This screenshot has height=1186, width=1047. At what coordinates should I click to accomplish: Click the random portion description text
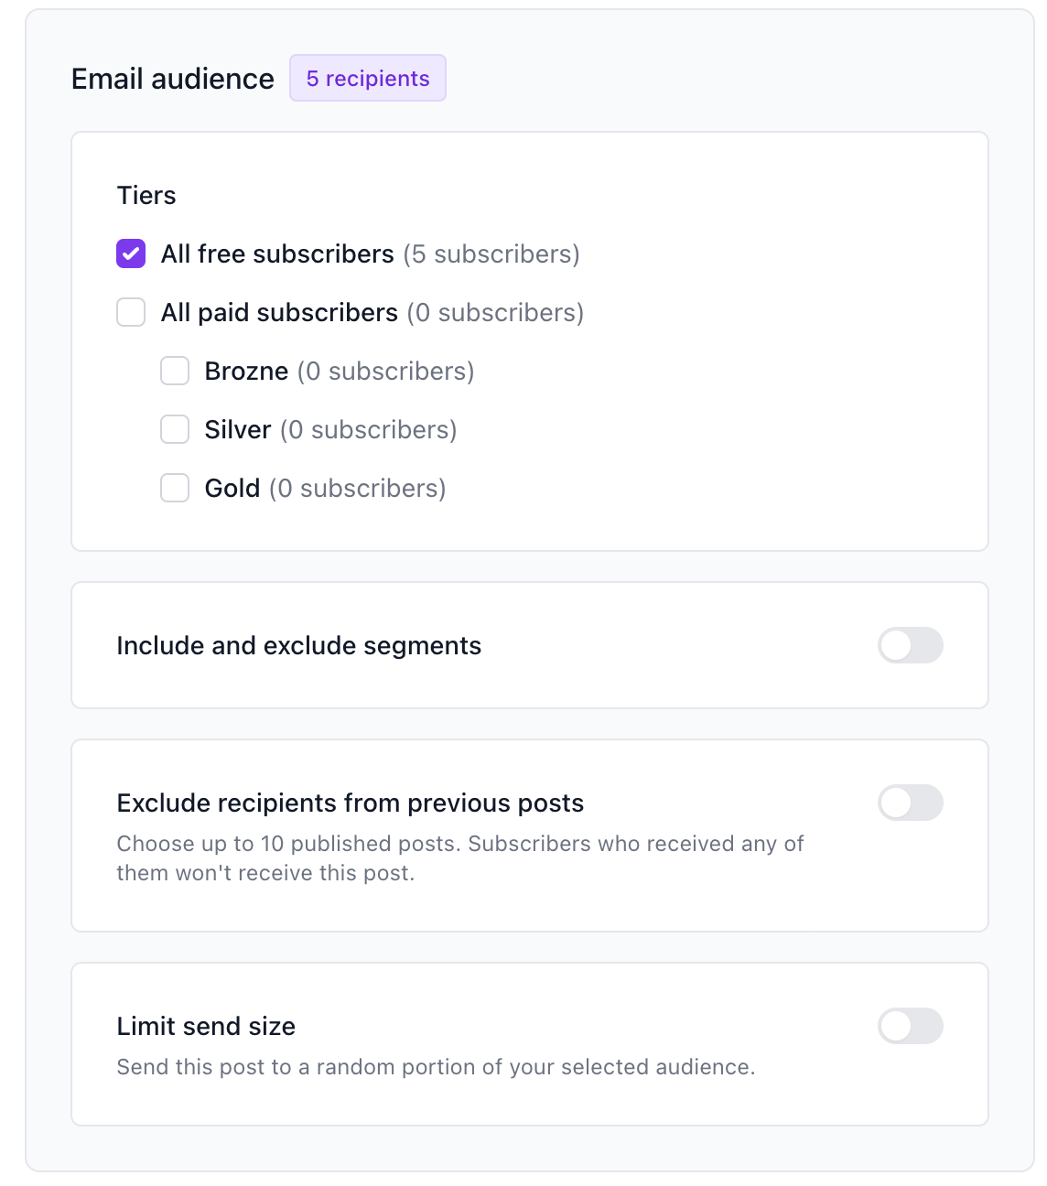(x=436, y=1067)
